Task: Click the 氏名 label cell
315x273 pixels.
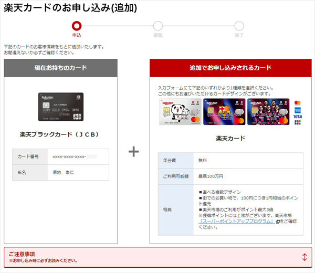Action: tap(30, 173)
